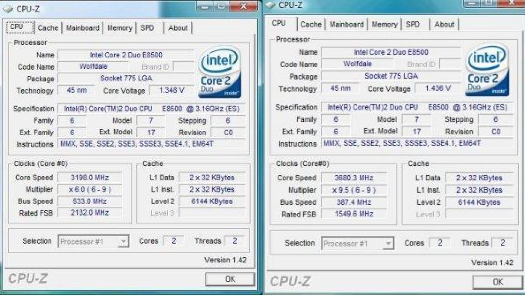Click L1 Data value in left window
This screenshot has height=296, width=525.
click(x=212, y=178)
